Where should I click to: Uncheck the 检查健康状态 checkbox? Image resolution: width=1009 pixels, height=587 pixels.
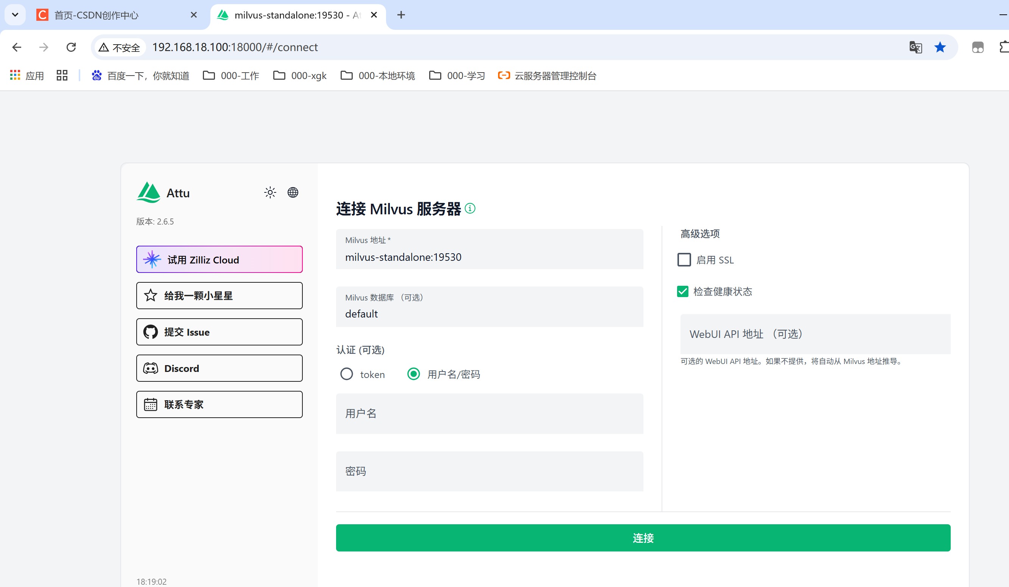point(683,291)
